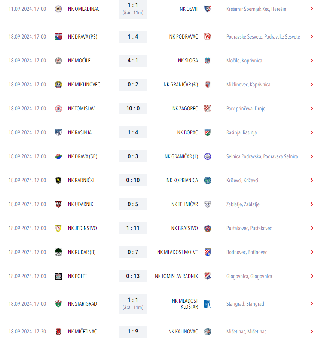Screen dimensions: 321x339
Task: Open the NK Mladost Molve team link
Action: 177,252
